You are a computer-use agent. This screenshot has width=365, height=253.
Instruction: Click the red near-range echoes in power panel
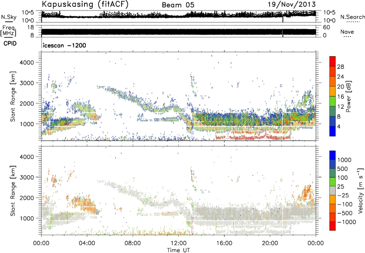[253, 137]
